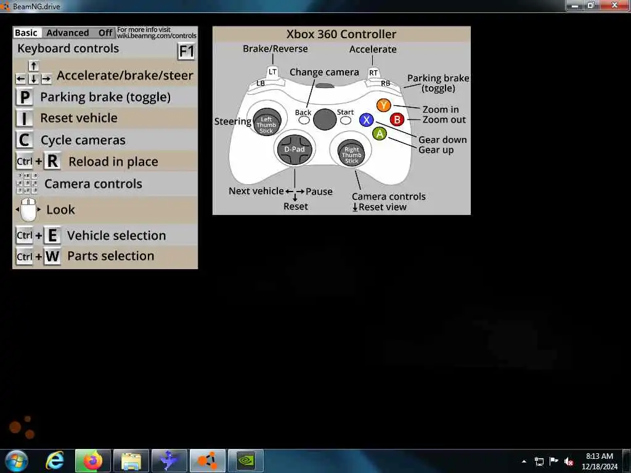The height and width of the screenshot is (473, 631).
Task: Open the network tray icon
Action: (x=539, y=462)
